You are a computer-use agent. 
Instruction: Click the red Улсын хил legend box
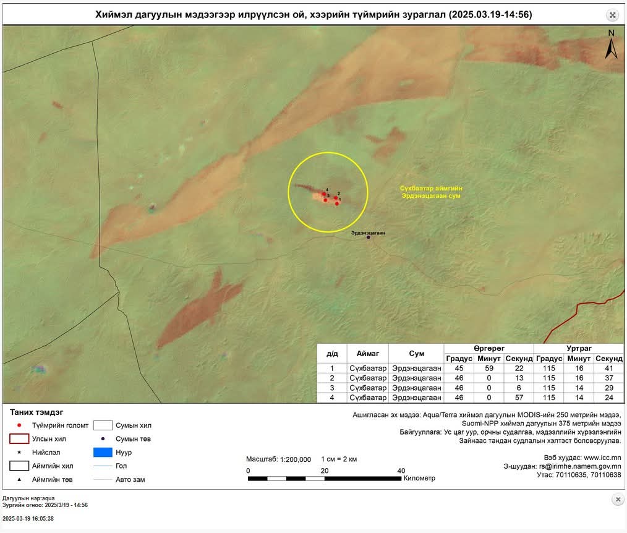click(20, 439)
